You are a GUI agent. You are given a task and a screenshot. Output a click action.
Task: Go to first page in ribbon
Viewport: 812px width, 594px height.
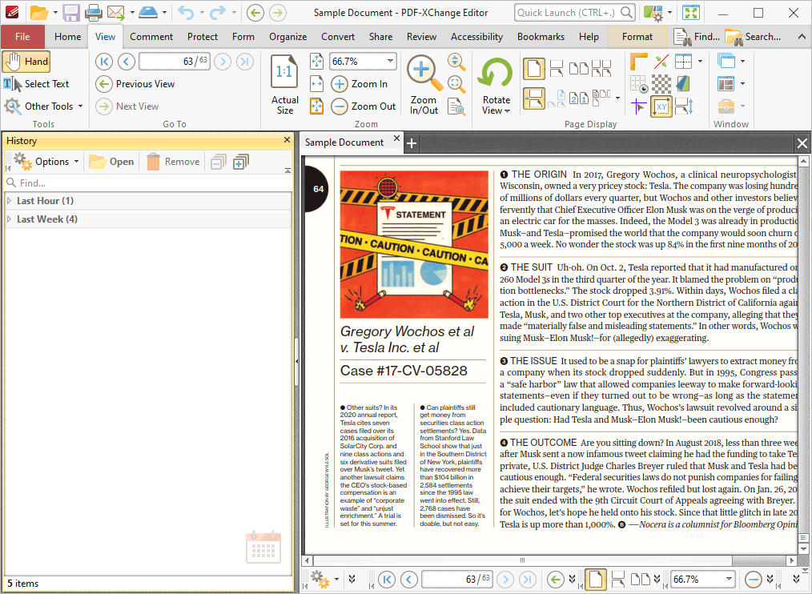[x=104, y=62]
